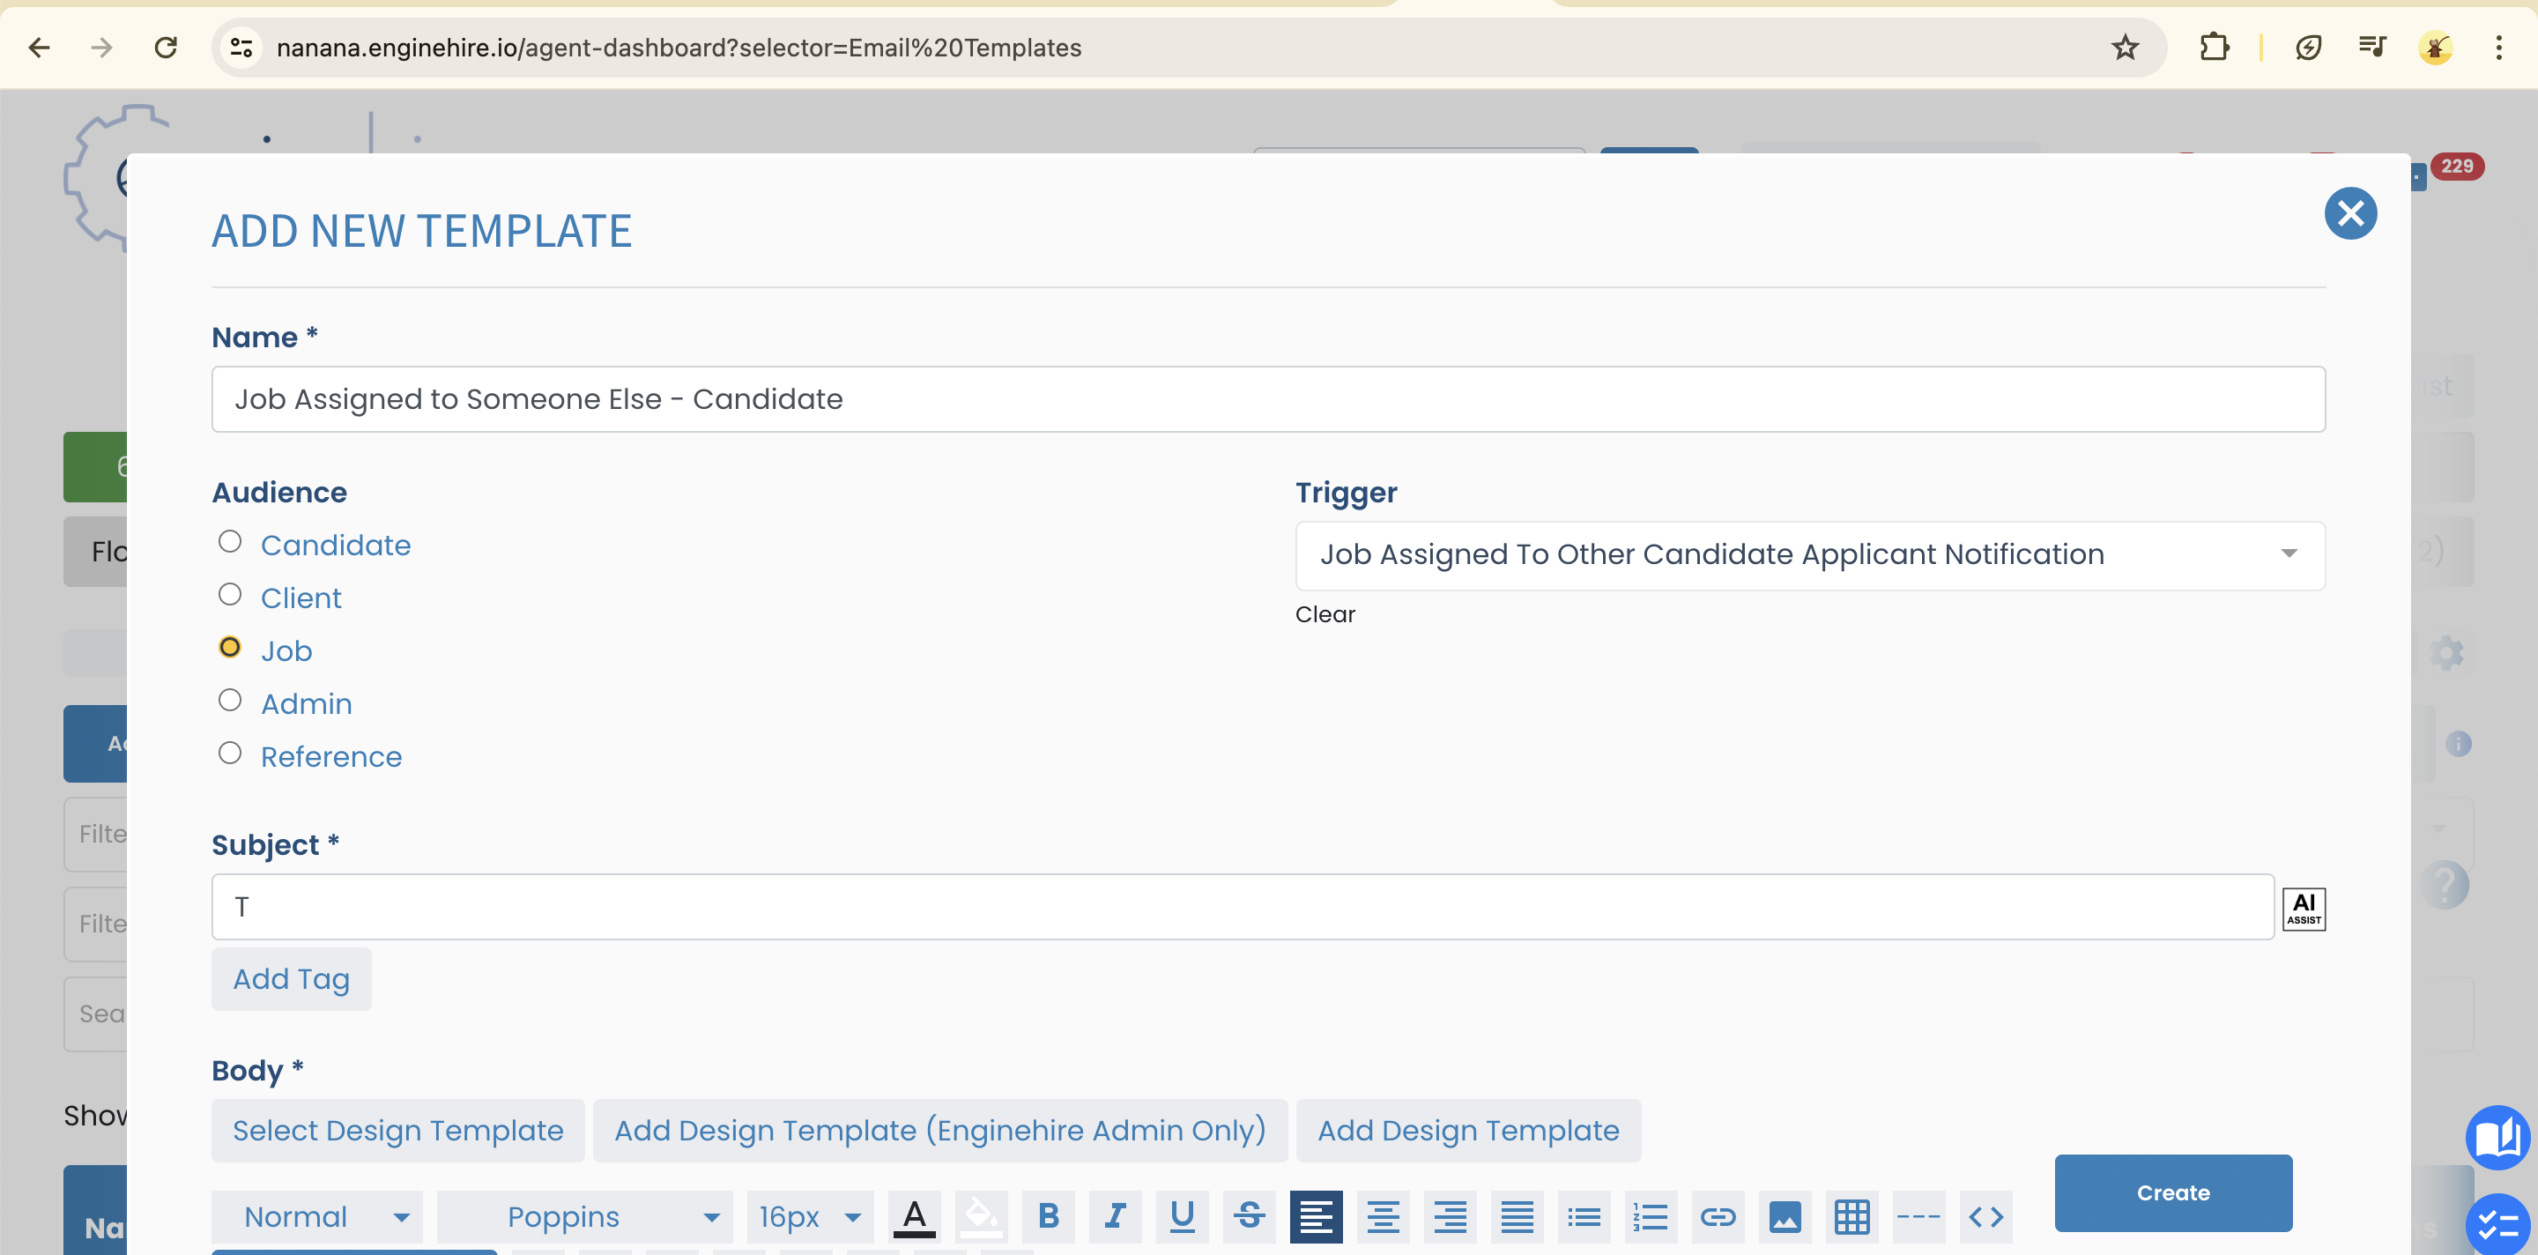Image resolution: width=2538 pixels, height=1255 pixels.
Task: Align body text left
Action: click(1317, 1216)
